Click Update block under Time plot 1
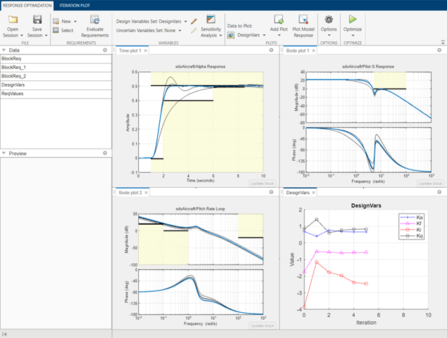The width and height of the screenshot is (447, 338). point(263,183)
